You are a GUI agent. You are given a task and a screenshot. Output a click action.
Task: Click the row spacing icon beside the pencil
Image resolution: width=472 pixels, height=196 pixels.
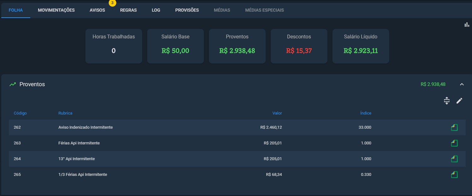446,101
